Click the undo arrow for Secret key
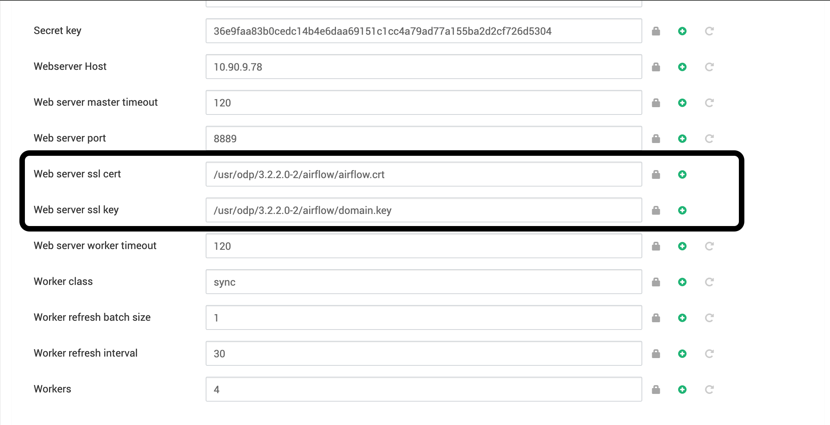The width and height of the screenshot is (830, 425). pos(709,31)
